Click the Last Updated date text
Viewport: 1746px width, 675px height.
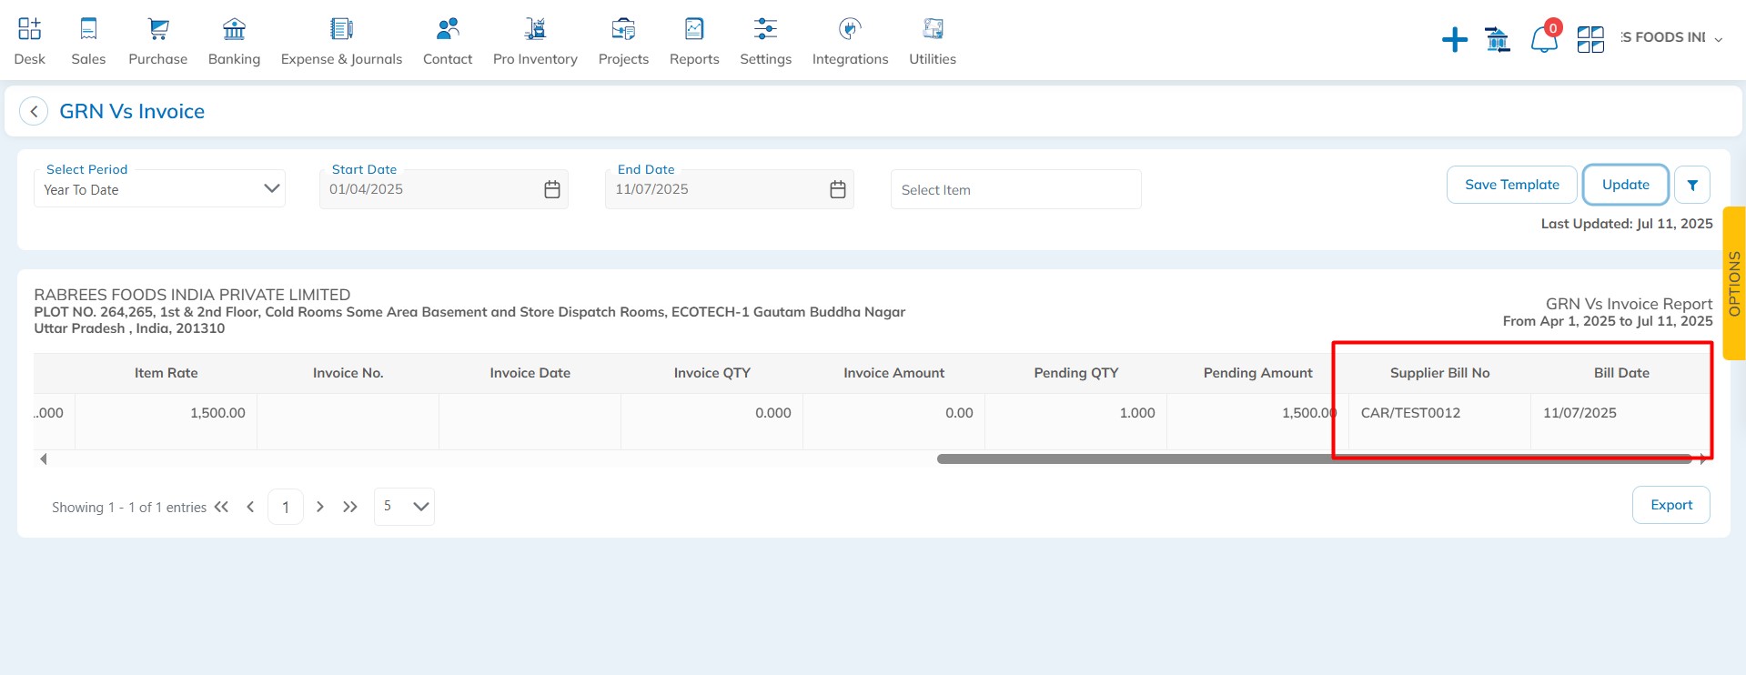coord(1627,224)
